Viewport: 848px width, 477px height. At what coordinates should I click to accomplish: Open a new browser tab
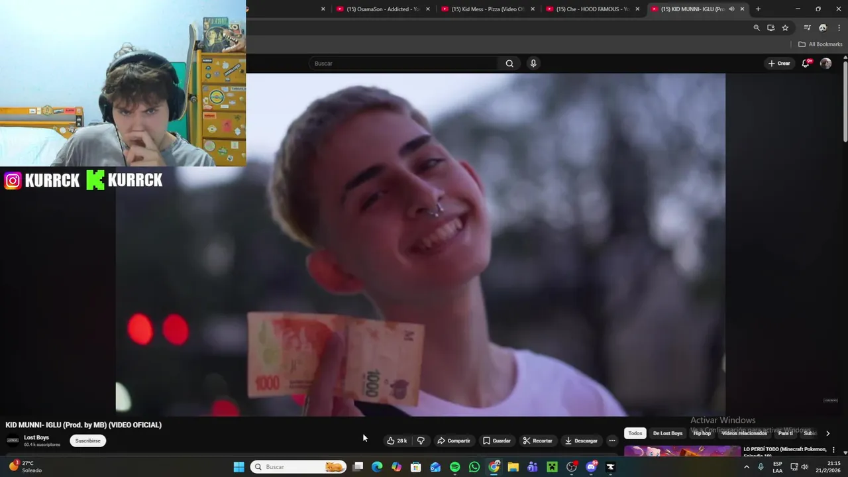[x=758, y=9]
